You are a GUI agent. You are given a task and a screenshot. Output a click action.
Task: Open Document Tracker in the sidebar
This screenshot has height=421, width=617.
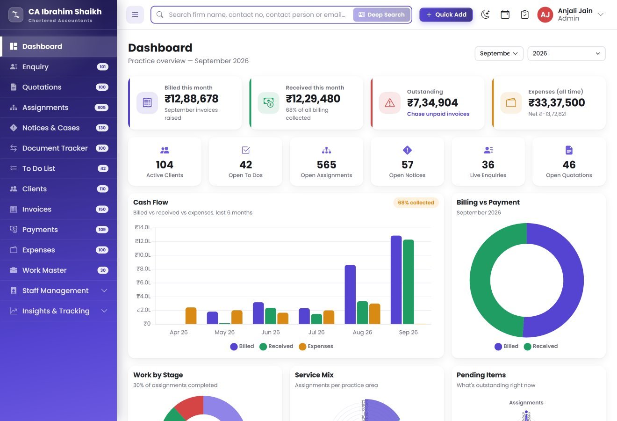(x=58, y=148)
